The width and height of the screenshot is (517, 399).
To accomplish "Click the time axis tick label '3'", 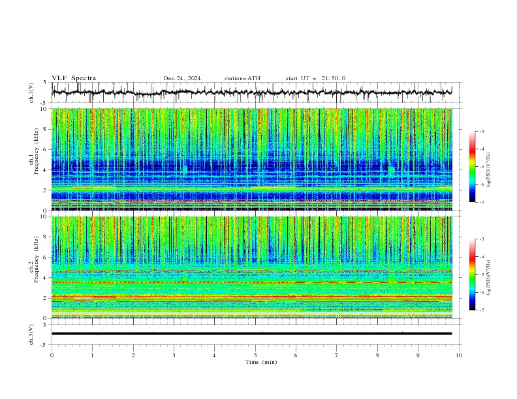I will click(174, 355).
